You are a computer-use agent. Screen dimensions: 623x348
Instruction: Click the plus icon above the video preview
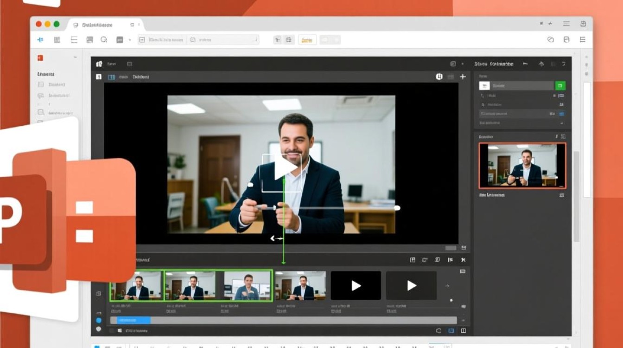click(462, 77)
